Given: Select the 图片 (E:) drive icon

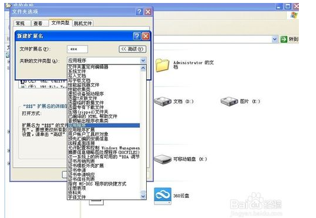Looking at the screenshot, I should (x=229, y=101).
